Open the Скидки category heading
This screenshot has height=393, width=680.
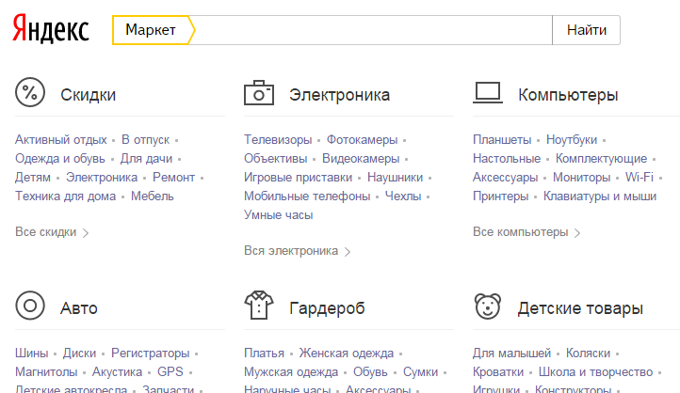88,95
